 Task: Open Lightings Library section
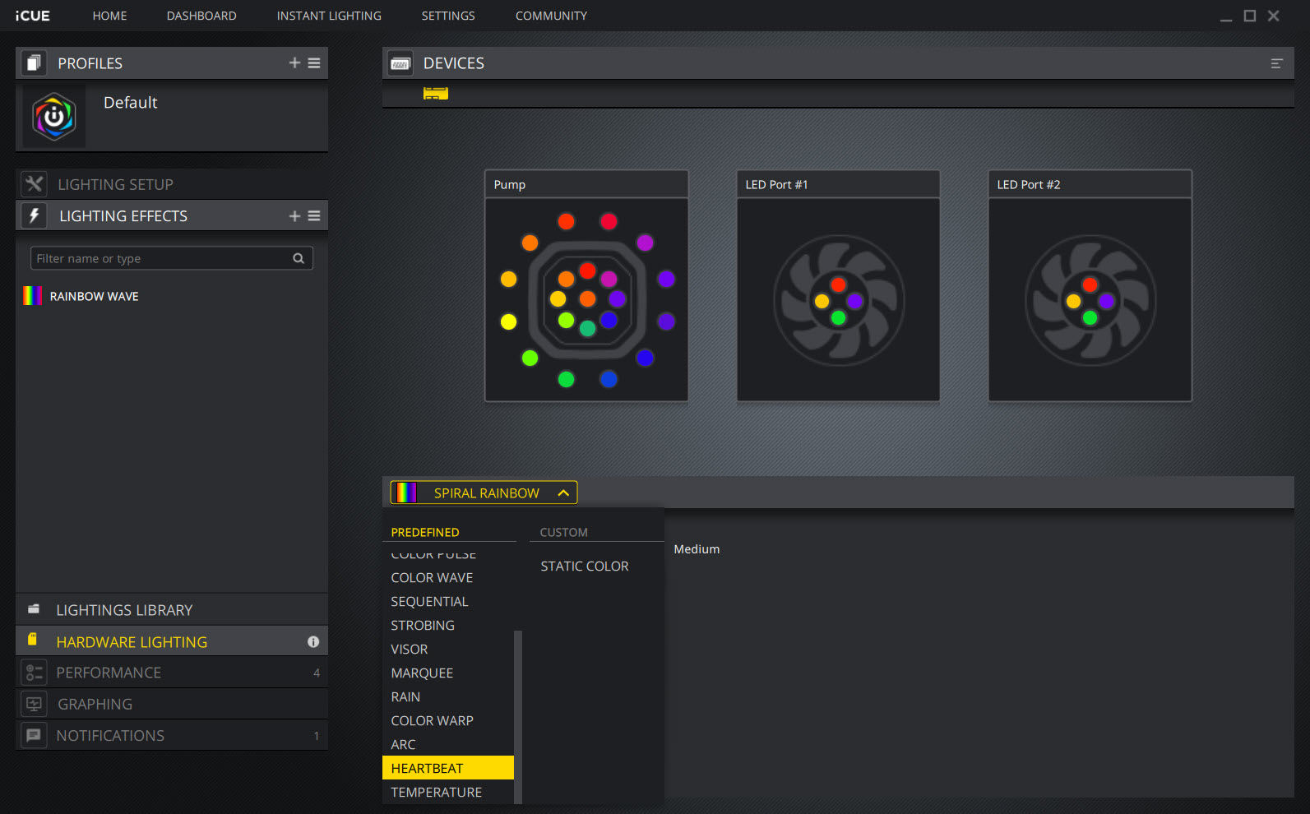pos(172,610)
